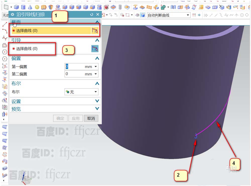Click the Revolve tool icon

click(51, 7)
